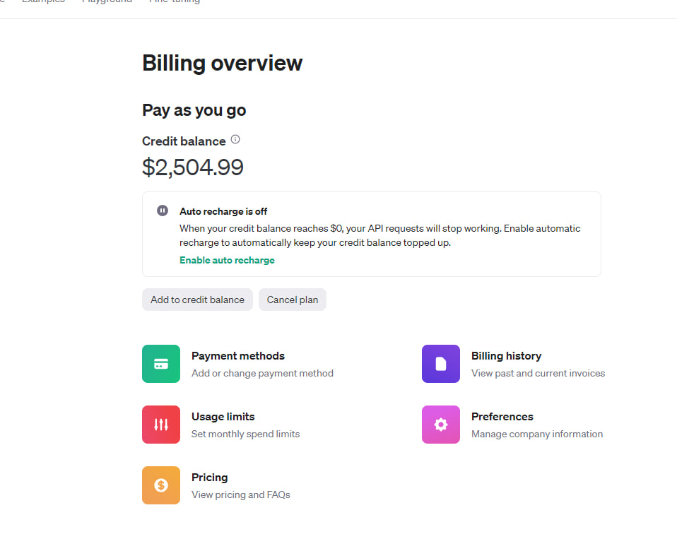Open the Usage limits heading
Viewport: 677px width, 539px height.
click(223, 417)
